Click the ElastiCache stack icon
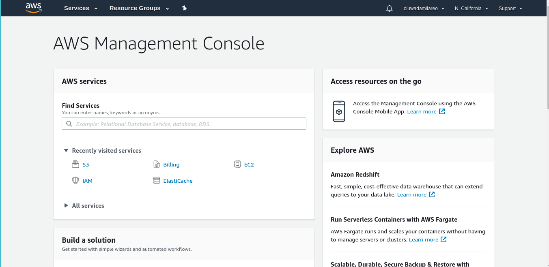Viewport: 549px width, 267px height. (x=157, y=180)
